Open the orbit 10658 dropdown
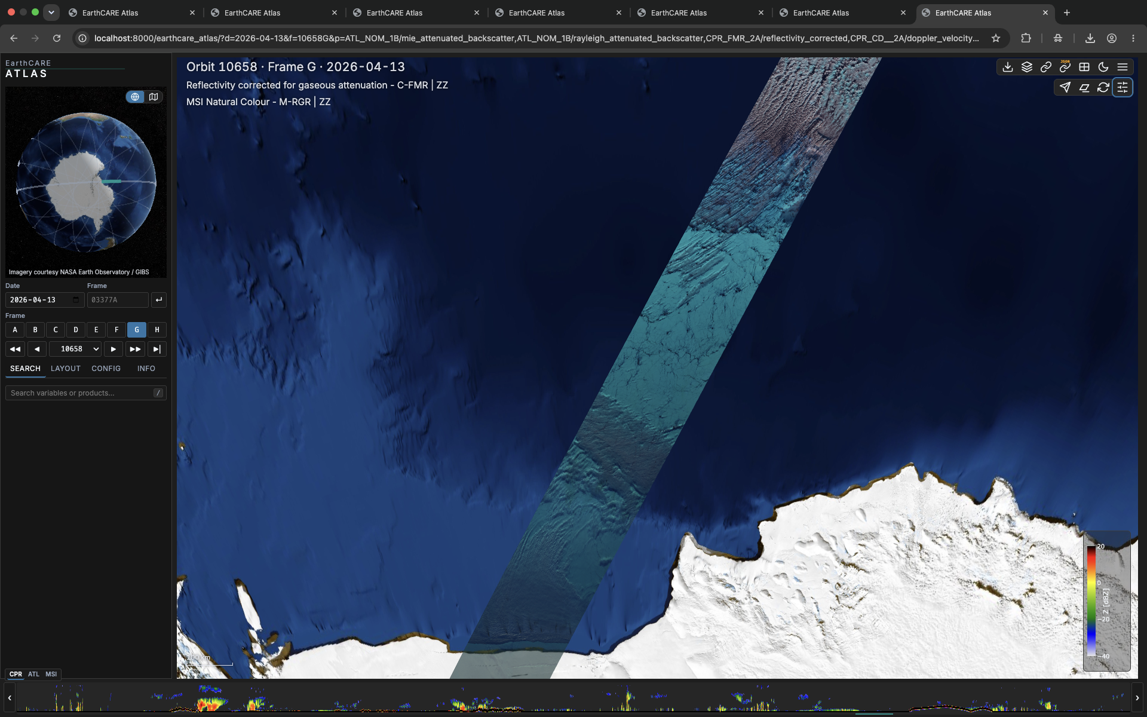The height and width of the screenshot is (717, 1147). point(75,349)
